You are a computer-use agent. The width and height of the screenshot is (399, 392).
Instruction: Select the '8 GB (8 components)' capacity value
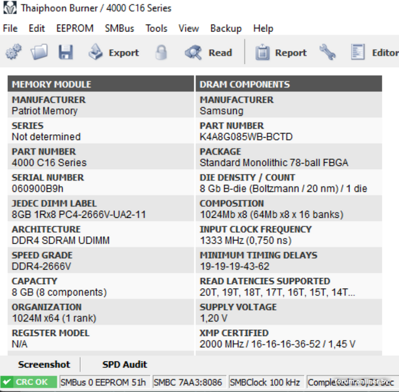click(59, 292)
